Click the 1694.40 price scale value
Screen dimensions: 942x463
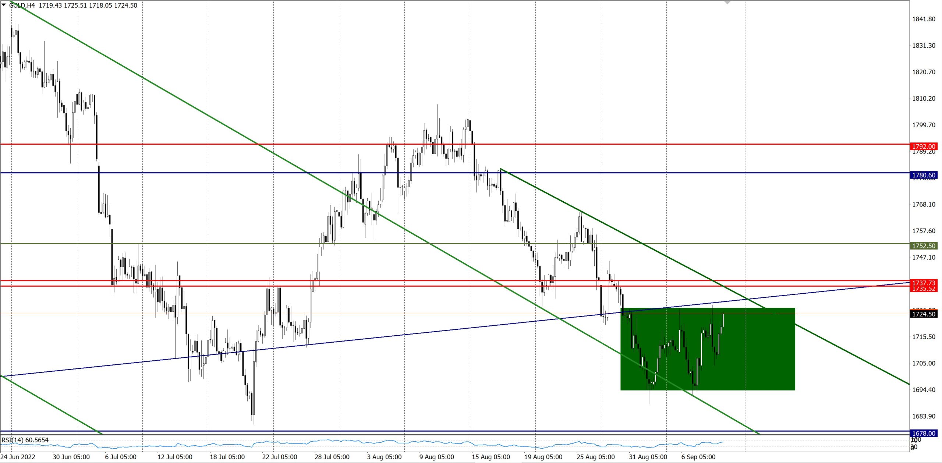[x=923, y=390]
